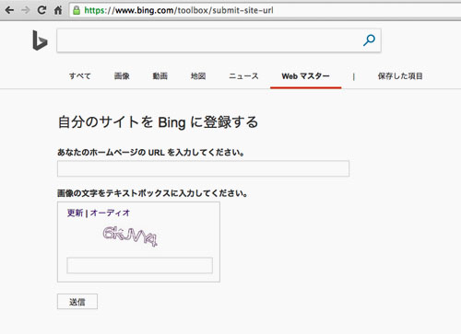Screen dimensions: 461x334
Task: Click the magnifier search icon
Action: tap(369, 40)
